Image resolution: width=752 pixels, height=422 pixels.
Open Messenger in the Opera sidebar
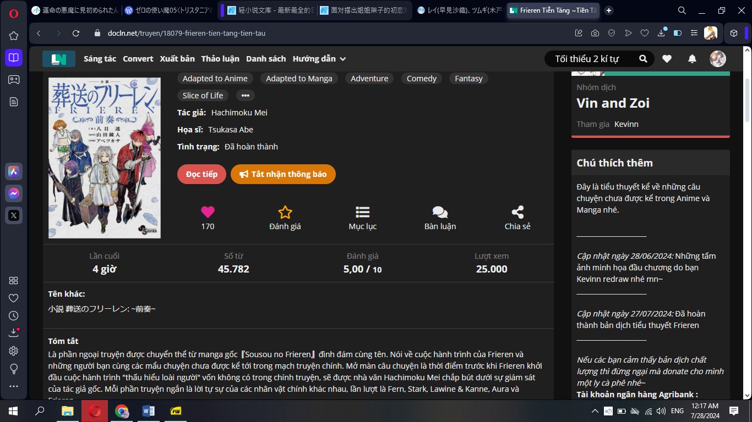pos(14,193)
